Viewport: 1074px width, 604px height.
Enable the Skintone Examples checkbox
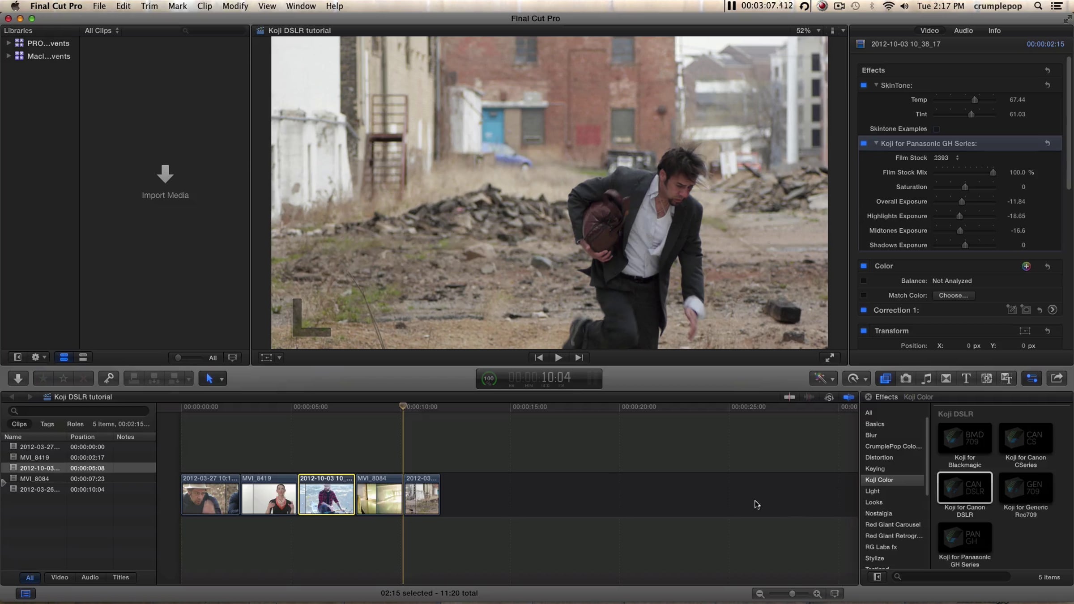pos(936,129)
